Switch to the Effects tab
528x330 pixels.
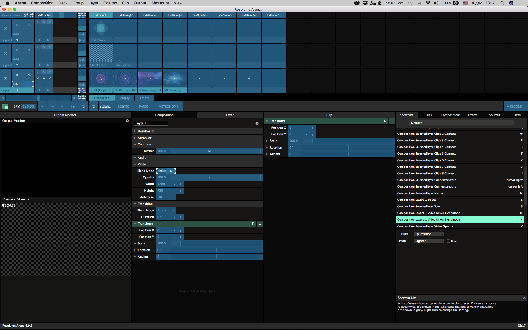coord(472,115)
